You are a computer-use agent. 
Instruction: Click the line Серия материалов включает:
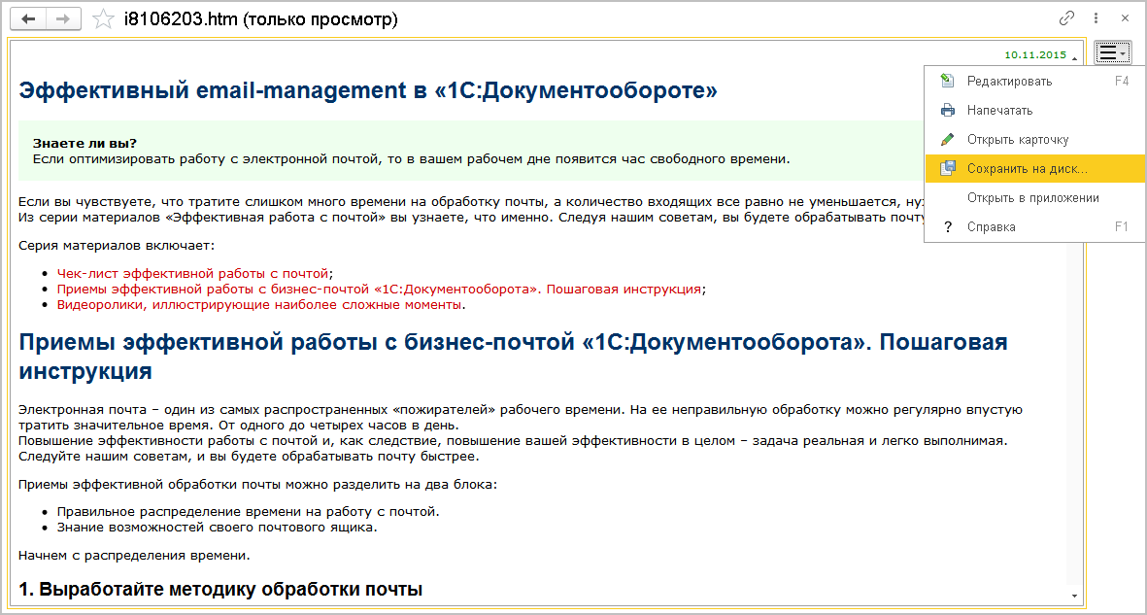(117, 245)
